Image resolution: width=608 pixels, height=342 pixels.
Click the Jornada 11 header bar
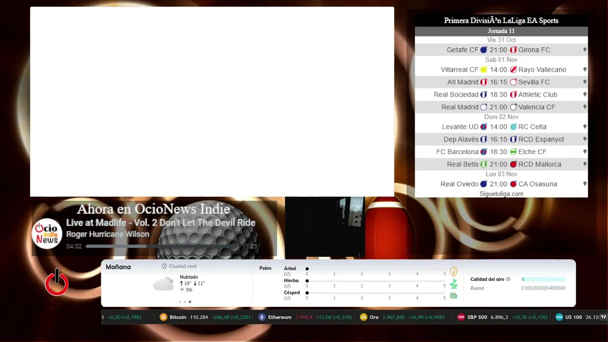pos(501,31)
